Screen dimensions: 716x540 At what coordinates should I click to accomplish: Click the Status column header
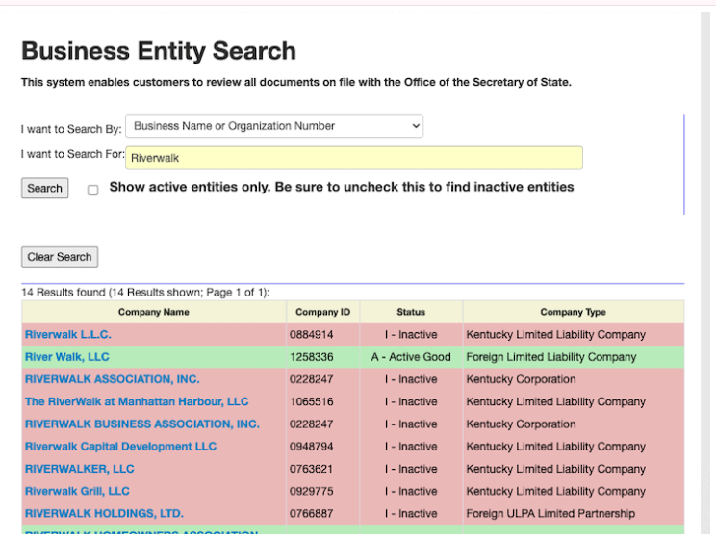[x=411, y=312]
